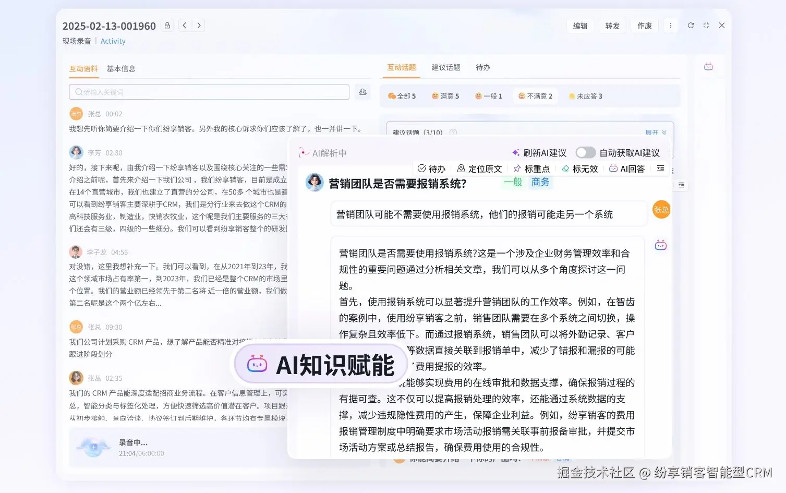
Task: Click the lock icon beside record number
Action: click(167, 26)
